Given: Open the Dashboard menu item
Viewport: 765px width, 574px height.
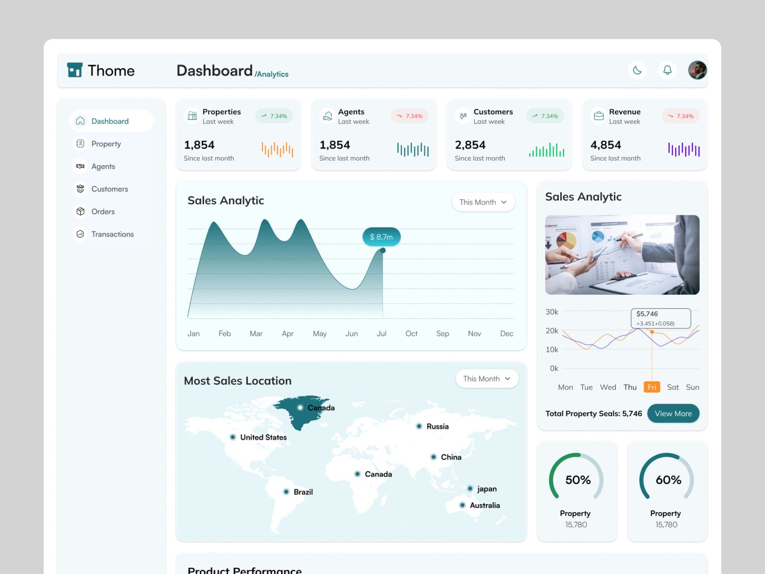Looking at the screenshot, I should pyautogui.click(x=111, y=121).
